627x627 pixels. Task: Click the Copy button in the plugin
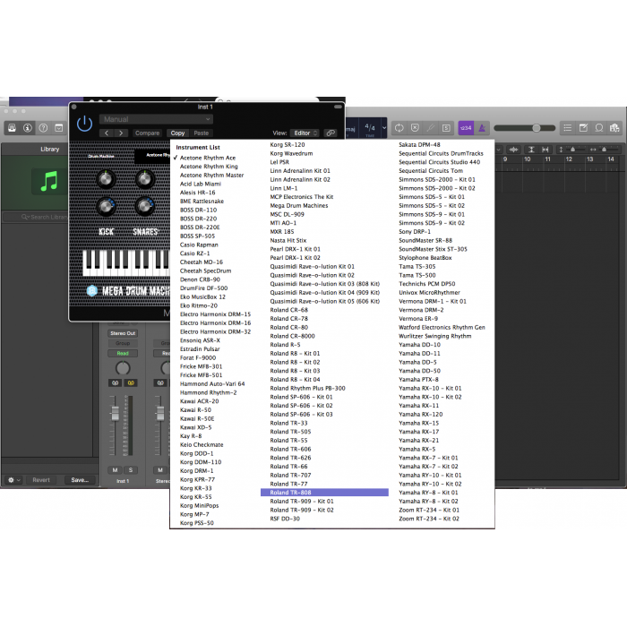177,133
